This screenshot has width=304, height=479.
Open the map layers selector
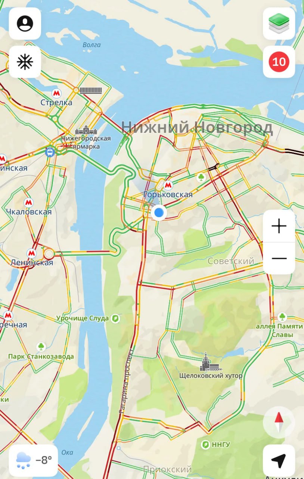click(x=279, y=24)
